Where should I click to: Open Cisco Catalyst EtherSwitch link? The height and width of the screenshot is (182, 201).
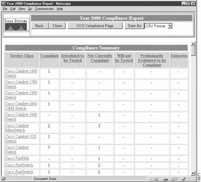click(17, 128)
